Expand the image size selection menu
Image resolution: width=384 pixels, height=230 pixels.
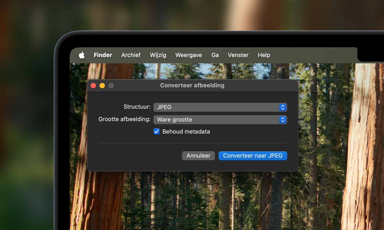[x=220, y=120]
